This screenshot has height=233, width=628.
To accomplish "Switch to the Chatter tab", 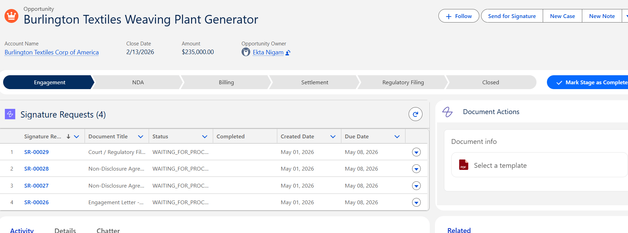I will click(x=108, y=230).
